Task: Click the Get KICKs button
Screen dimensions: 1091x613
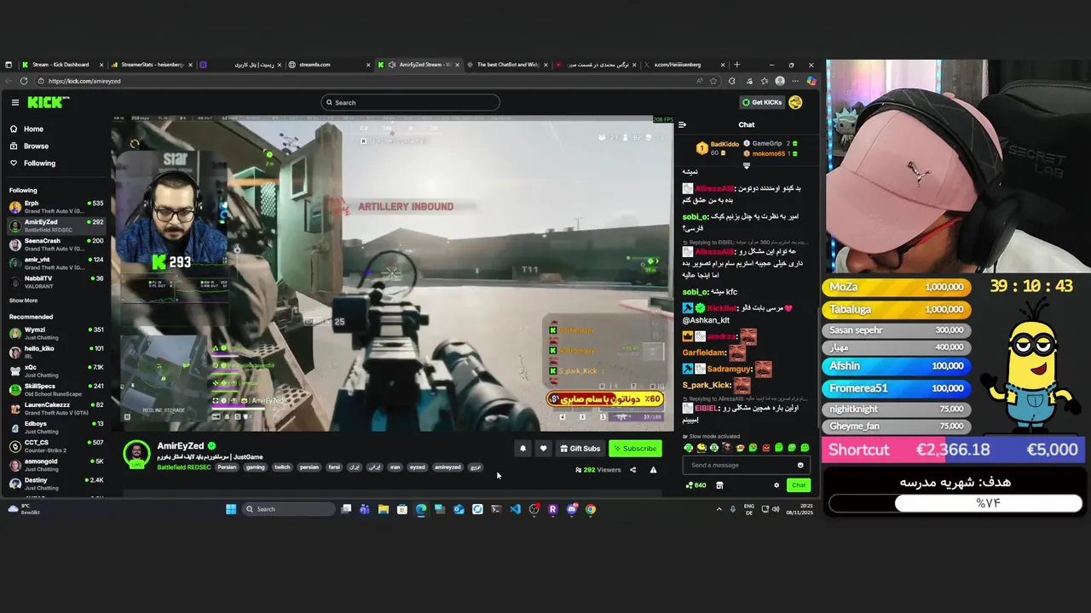Action: (x=762, y=102)
